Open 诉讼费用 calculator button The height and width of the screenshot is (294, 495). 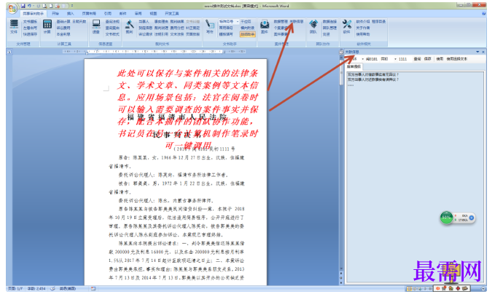63,28
